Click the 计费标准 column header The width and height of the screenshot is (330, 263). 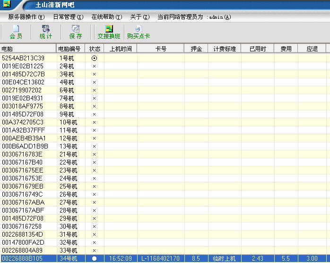coord(224,49)
